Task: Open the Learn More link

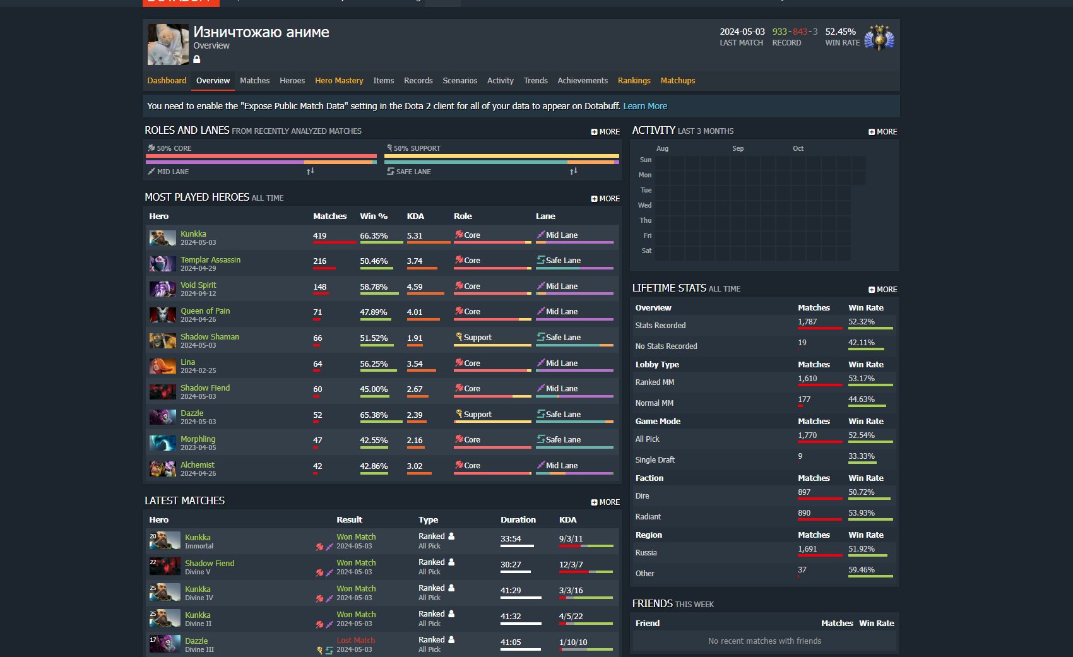Action: (x=644, y=106)
